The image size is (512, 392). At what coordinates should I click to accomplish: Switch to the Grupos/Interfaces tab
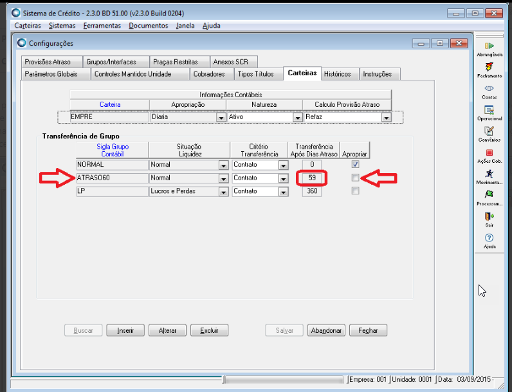pyautogui.click(x=116, y=62)
